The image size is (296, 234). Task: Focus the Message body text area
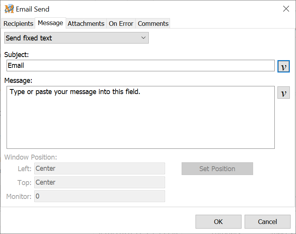(x=141, y=117)
